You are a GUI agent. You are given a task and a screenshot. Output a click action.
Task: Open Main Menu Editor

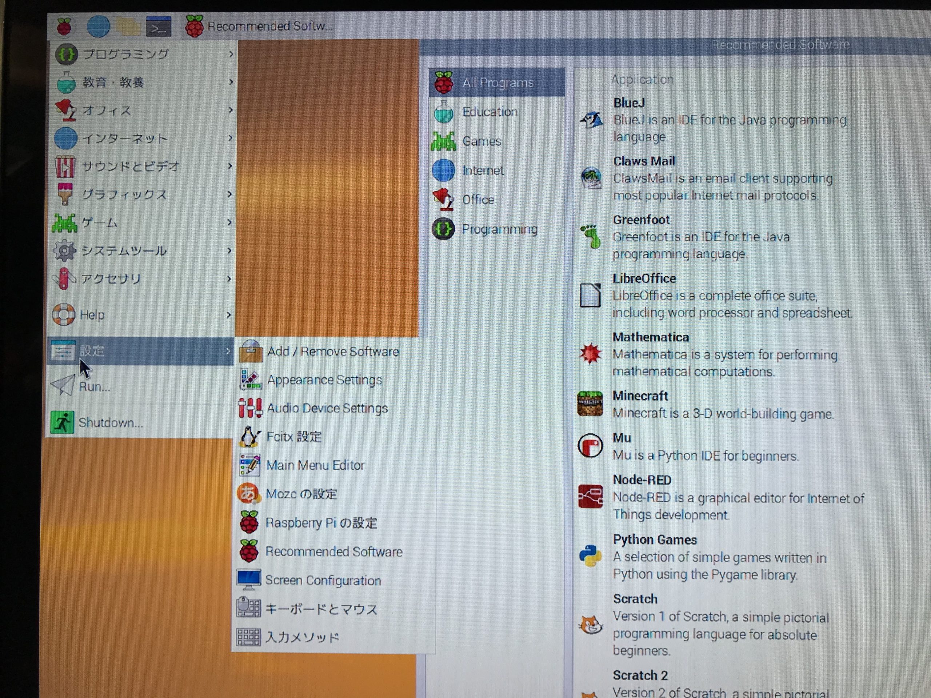[334, 465]
